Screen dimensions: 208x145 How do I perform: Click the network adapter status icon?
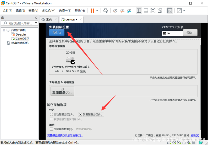[179, 143]
